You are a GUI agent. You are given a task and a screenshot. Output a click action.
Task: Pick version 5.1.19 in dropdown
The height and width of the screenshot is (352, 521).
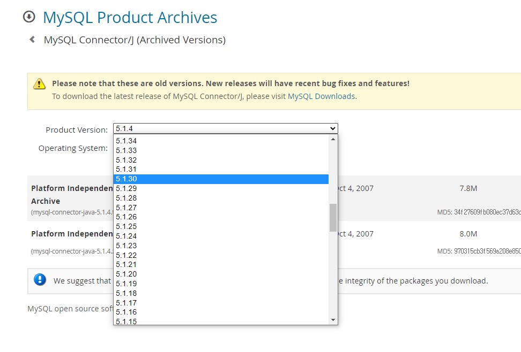click(221, 284)
